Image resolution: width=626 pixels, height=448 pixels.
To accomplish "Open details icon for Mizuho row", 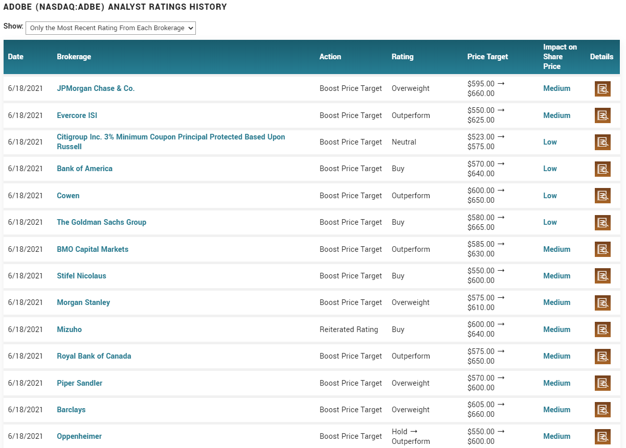I will [x=602, y=329].
